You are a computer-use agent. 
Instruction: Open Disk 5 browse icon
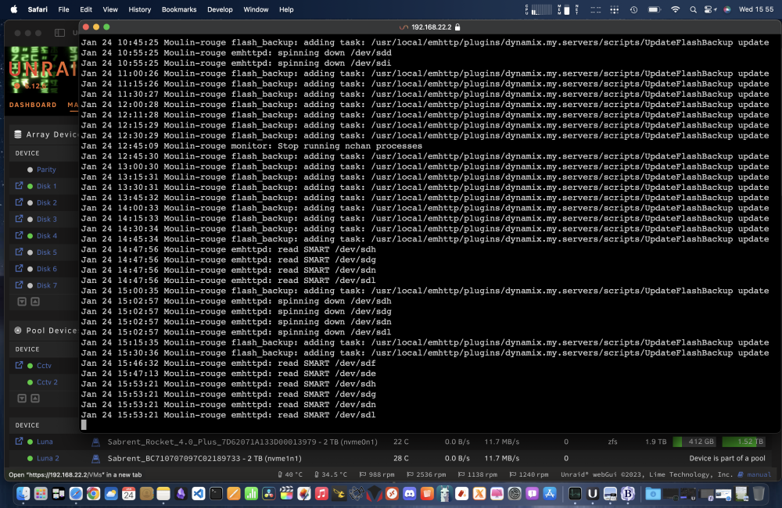click(19, 252)
